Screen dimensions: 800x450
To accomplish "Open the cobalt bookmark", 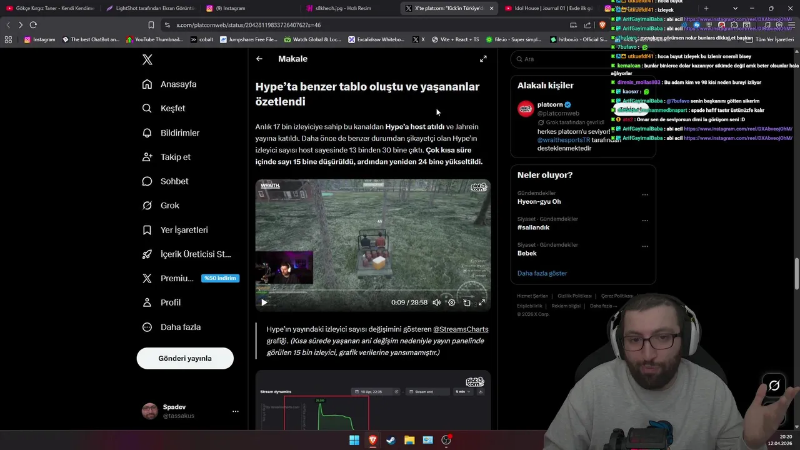I will [202, 39].
